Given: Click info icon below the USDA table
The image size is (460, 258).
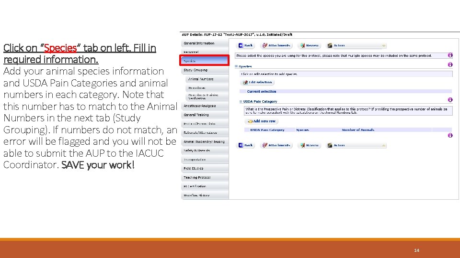Looking at the screenshot, I should coord(450,135).
